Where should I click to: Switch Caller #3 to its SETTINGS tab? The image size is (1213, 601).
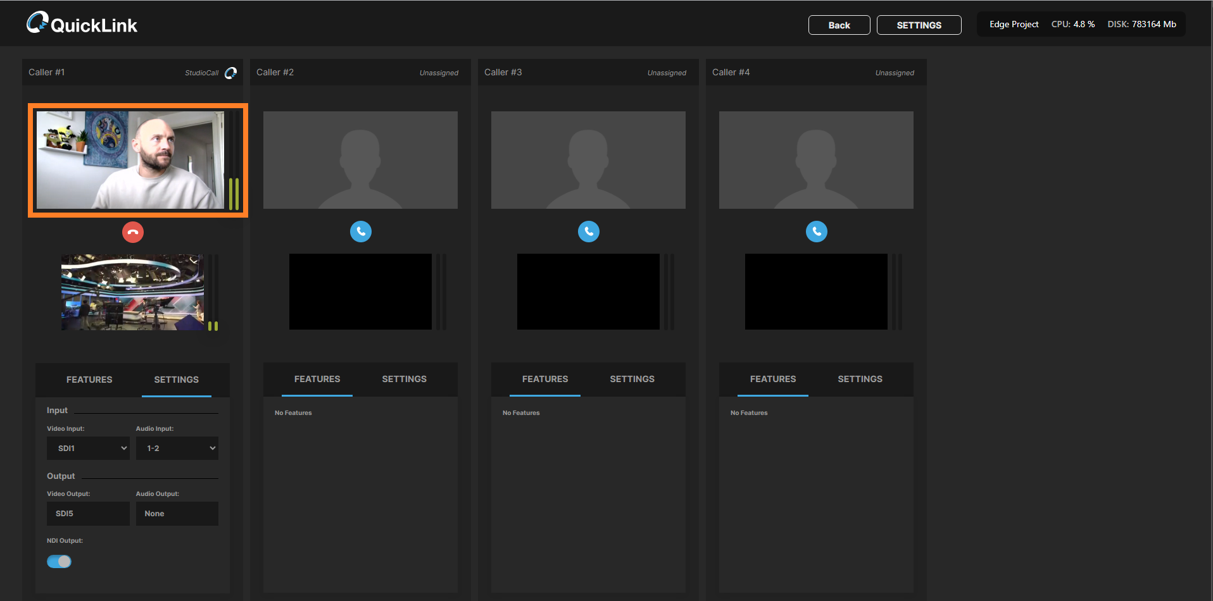632,379
